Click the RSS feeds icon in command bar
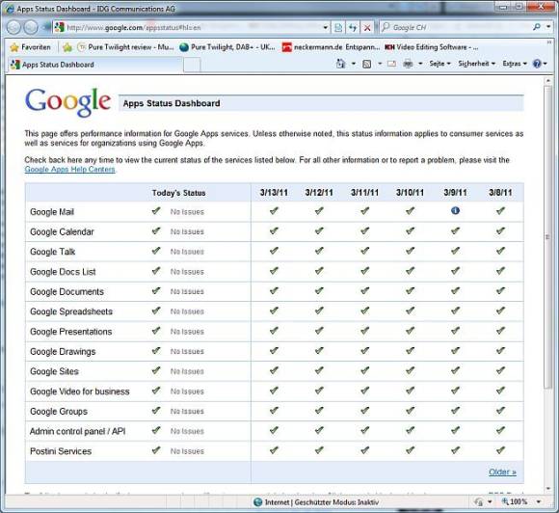The width and height of the screenshot is (559, 513). tap(367, 64)
